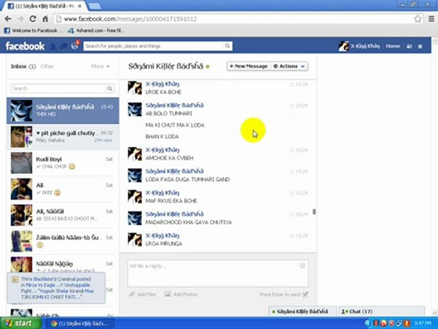Click the Add Photos picture icon

click(x=167, y=294)
